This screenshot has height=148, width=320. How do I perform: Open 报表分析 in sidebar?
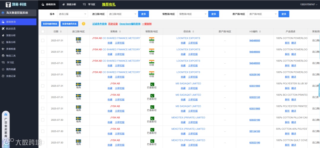[18, 42]
